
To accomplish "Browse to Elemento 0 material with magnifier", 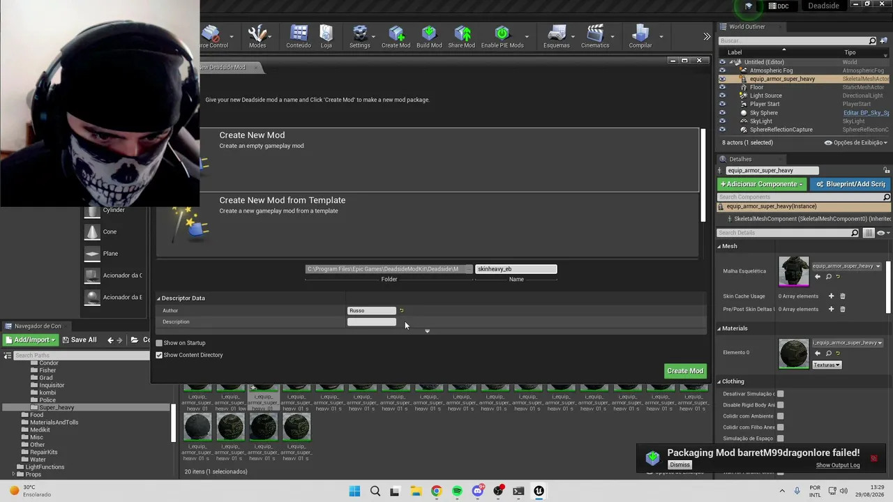I will [x=828, y=353].
